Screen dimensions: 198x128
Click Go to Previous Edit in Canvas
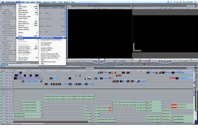pyautogui.click(x=160, y=61)
